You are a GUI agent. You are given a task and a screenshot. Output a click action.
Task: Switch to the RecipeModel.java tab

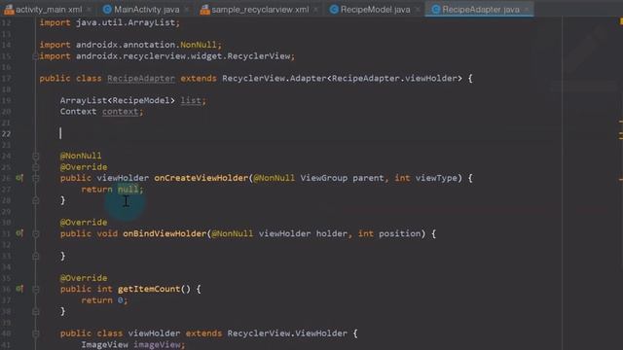click(375, 9)
